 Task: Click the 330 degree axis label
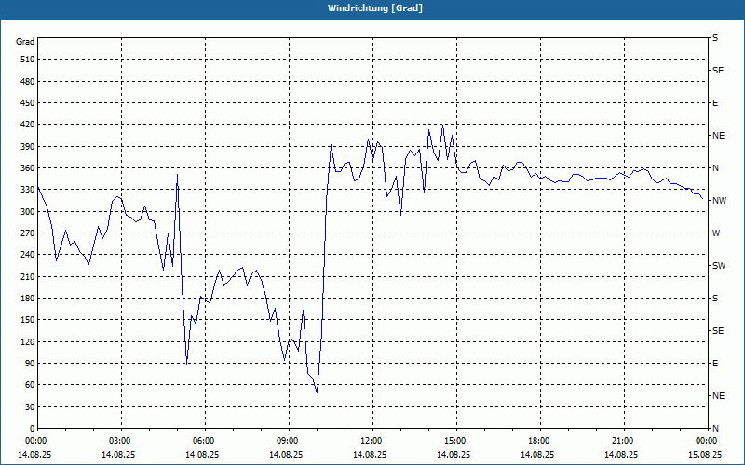pos(28,190)
